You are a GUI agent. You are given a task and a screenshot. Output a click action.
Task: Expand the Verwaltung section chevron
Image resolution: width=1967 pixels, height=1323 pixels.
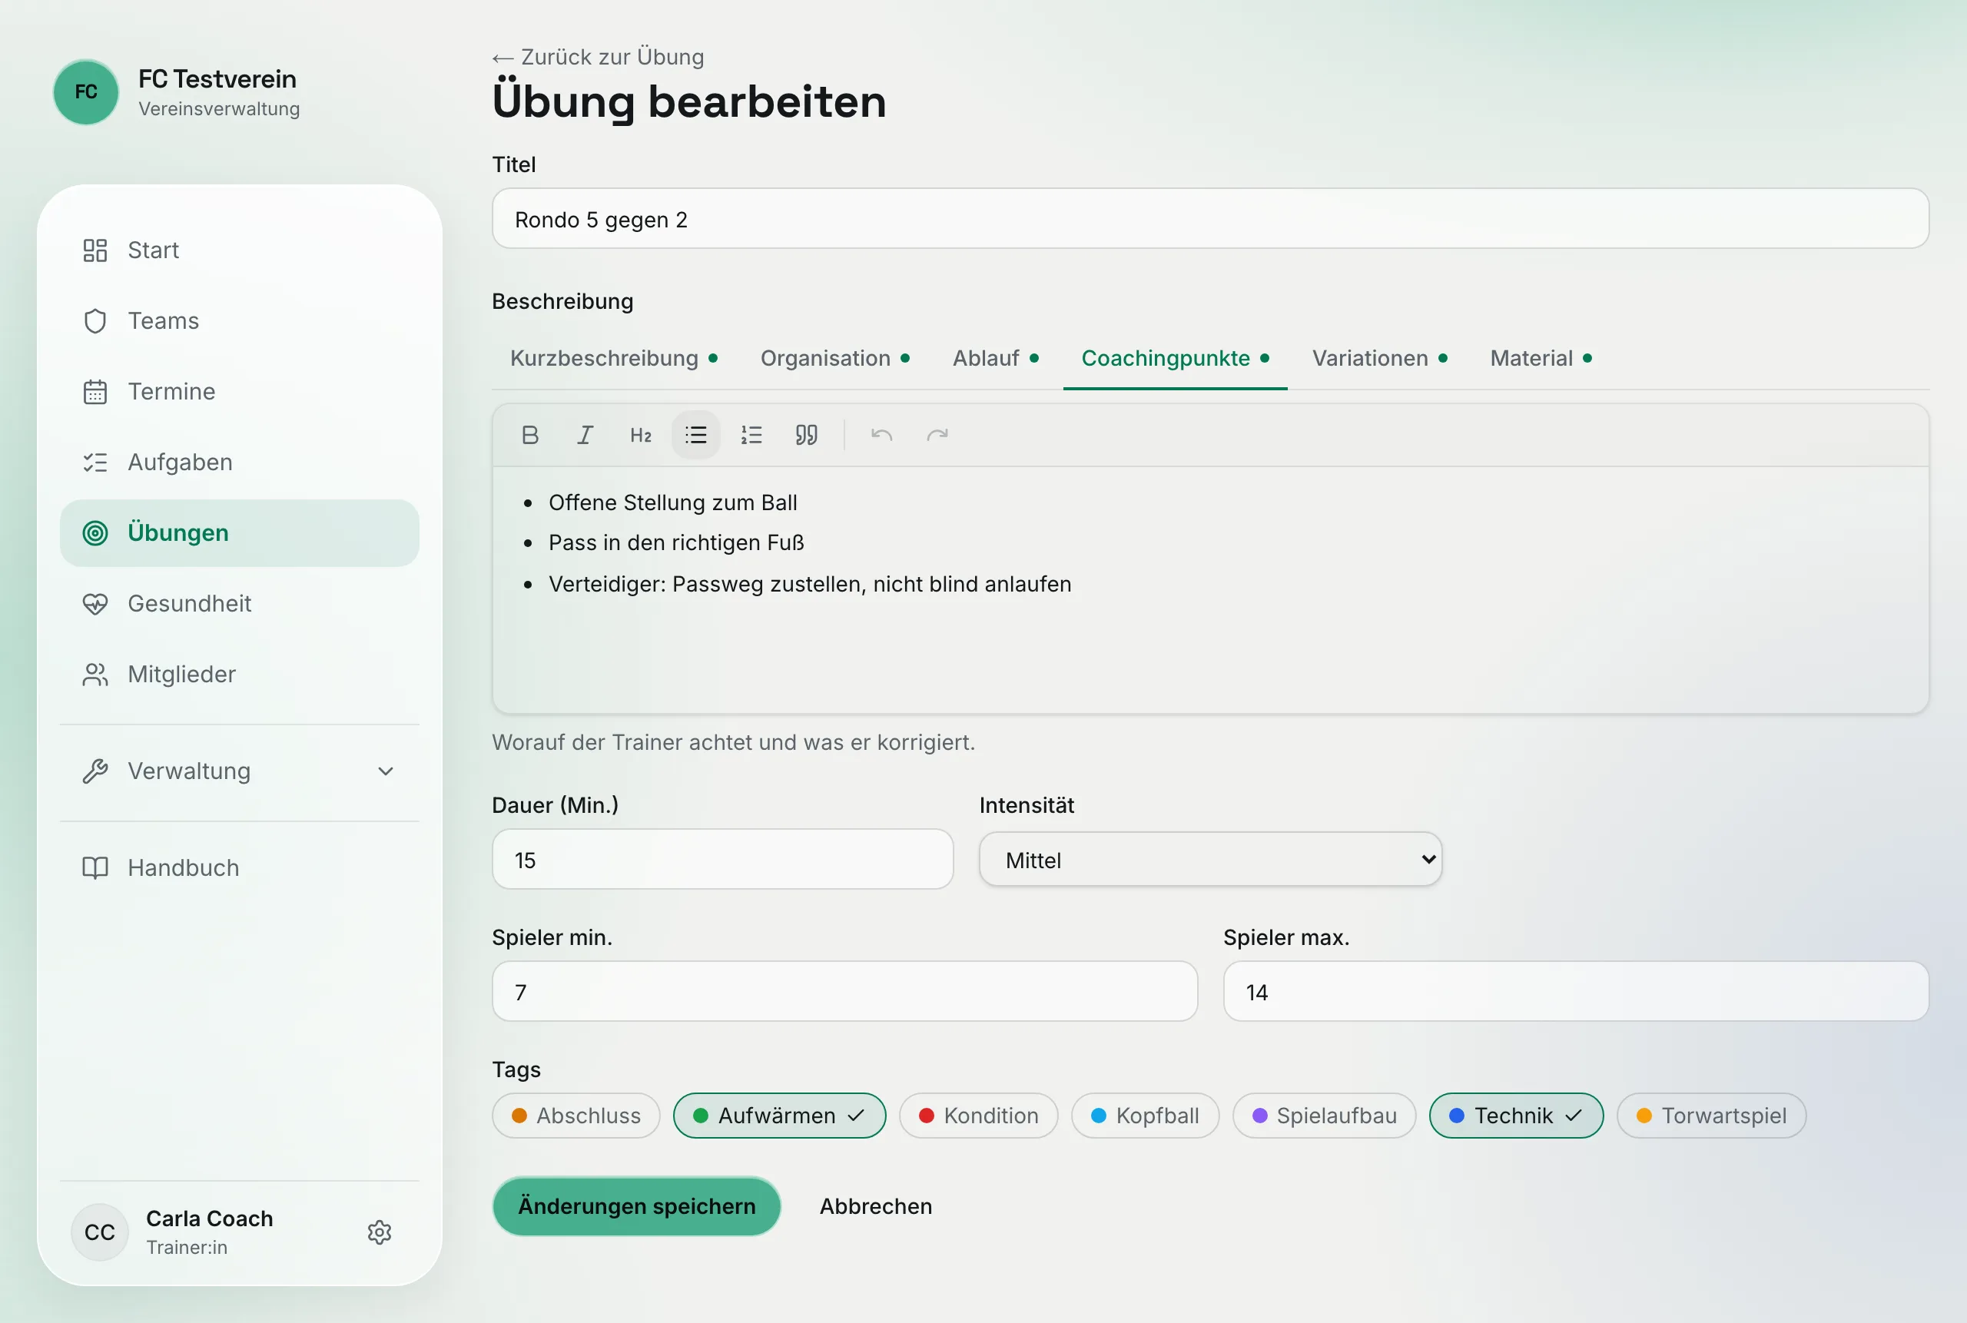tap(386, 771)
